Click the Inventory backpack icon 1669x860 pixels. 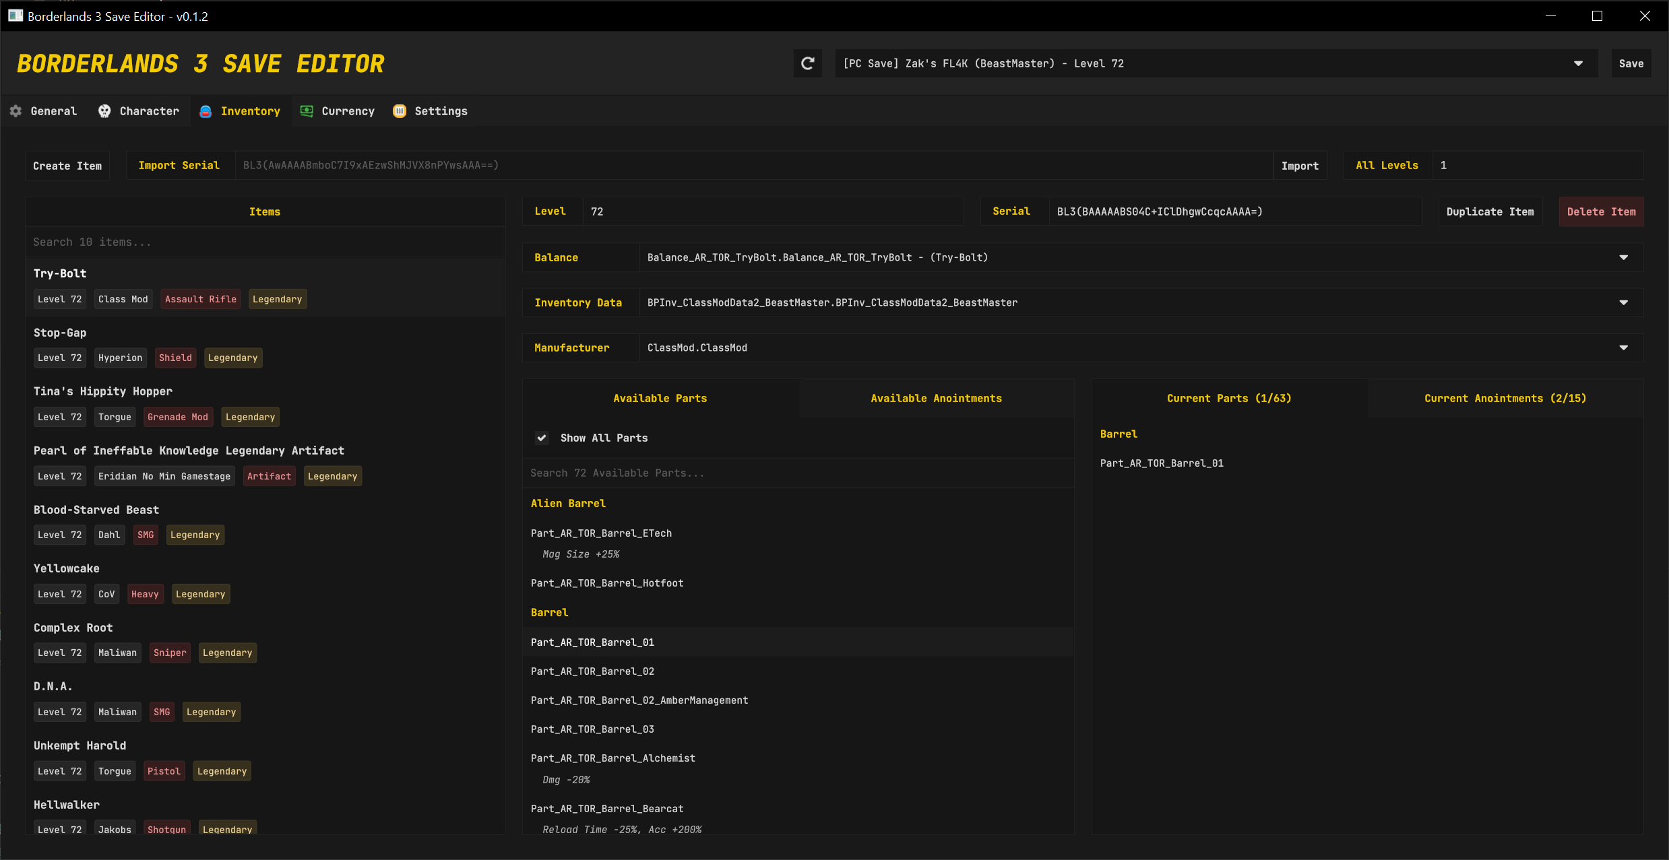pos(205,111)
